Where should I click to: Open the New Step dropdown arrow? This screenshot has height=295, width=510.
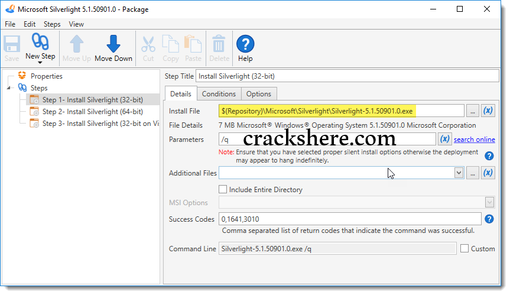40,63
